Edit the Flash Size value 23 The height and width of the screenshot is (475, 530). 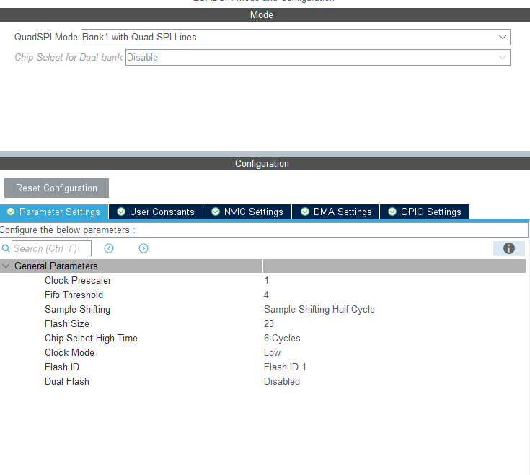269,324
